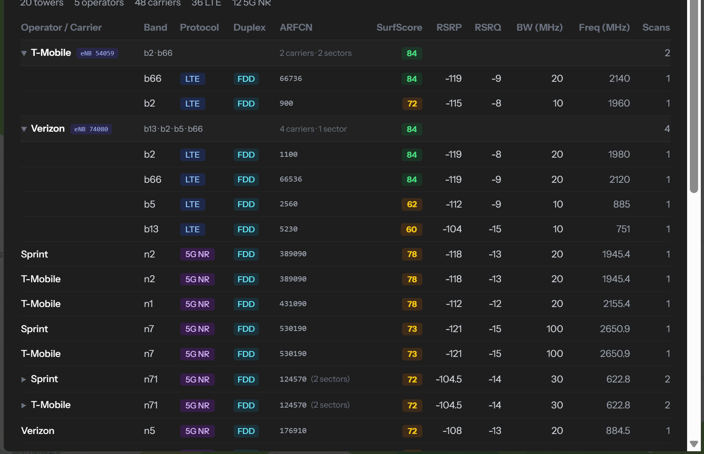Click the FDD tag on n5 row
The height and width of the screenshot is (454, 704).
point(246,431)
